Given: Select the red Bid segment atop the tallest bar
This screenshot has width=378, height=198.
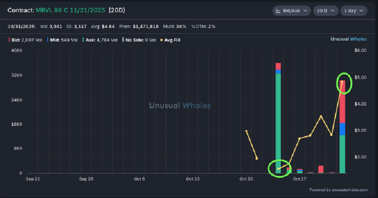Looking at the screenshot, I should [278, 66].
